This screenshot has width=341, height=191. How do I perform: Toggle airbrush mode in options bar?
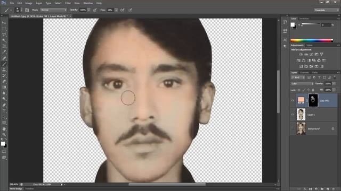click(123, 10)
